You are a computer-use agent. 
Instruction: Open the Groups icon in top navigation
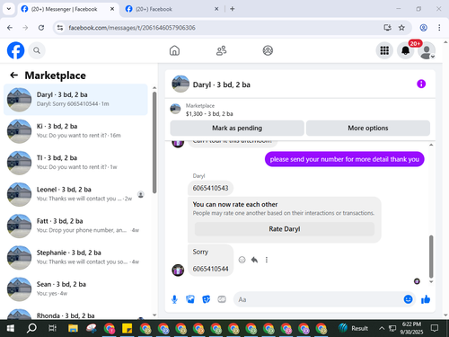tap(268, 50)
